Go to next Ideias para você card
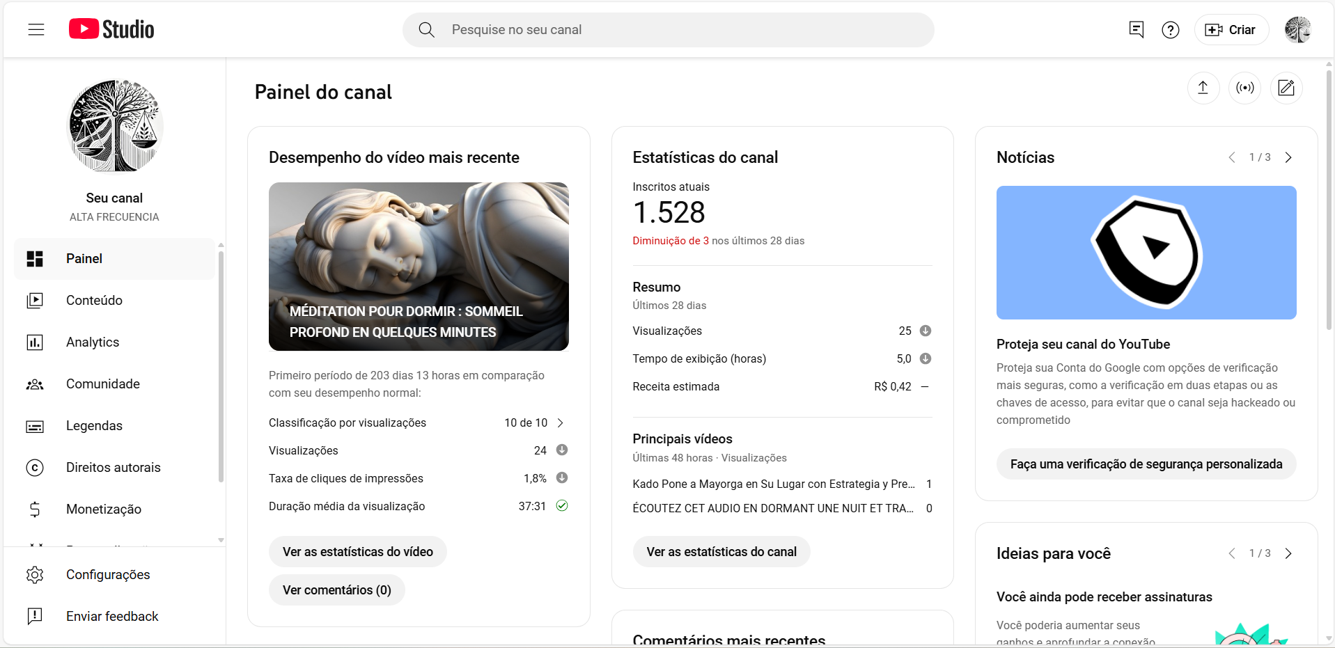 pos(1288,553)
